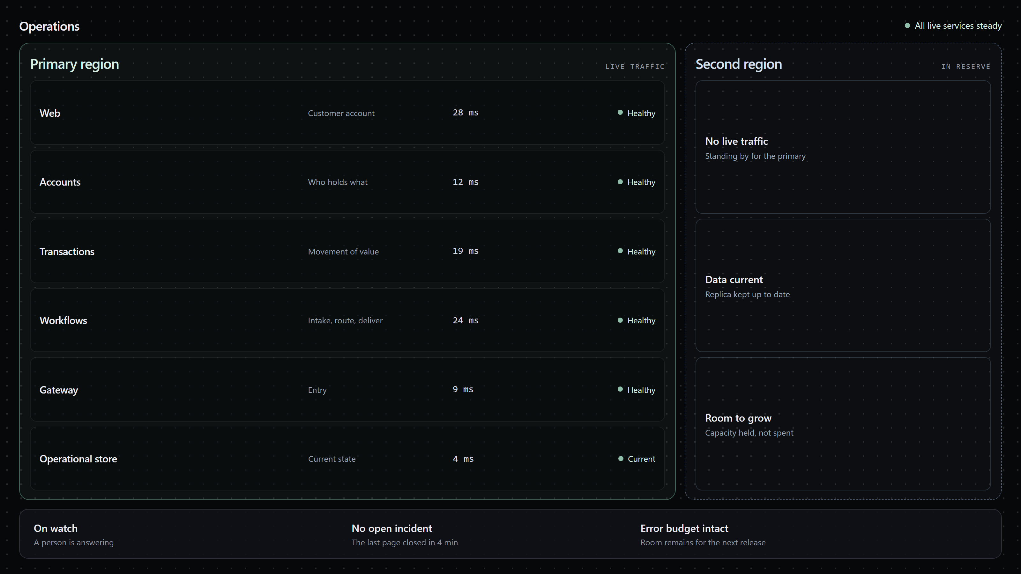This screenshot has height=574, width=1021.
Task: Open the Data current card
Action: click(843, 285)
